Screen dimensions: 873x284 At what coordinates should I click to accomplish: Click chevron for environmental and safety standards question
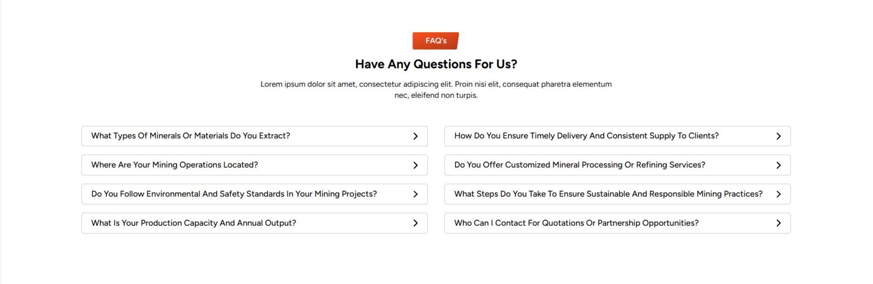point(415,194)
